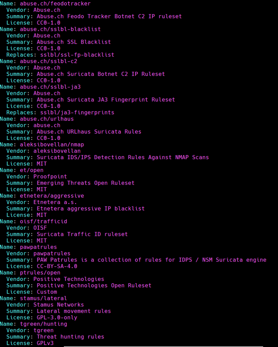Click the ptrules/open ruleset name
The image size is (278, 347).
click(40, 272)
